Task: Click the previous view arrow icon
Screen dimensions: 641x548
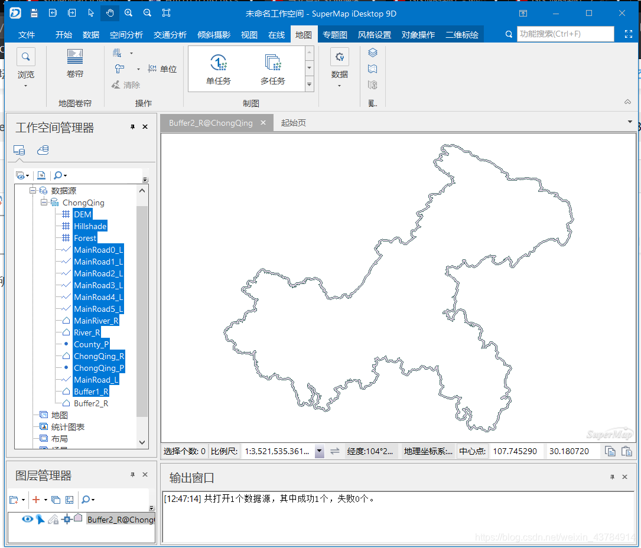Action: 53,13
